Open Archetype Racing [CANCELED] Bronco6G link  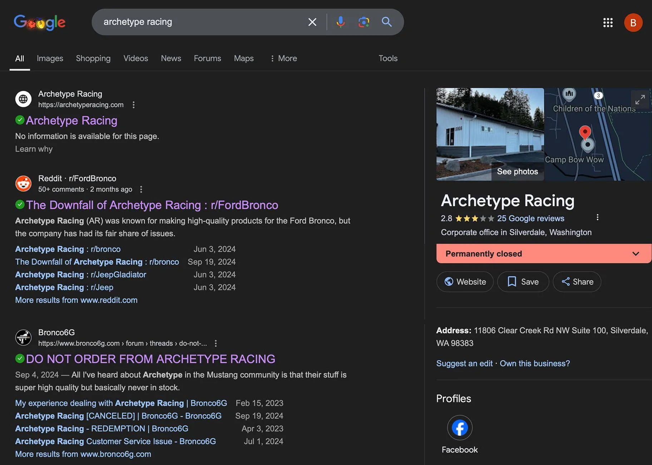coord(118,416)
